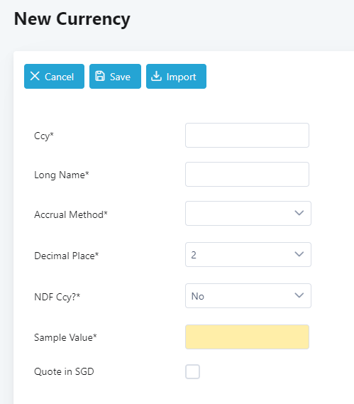Click the Quote in SGD label text
This screenshot has height=404, width=354.
[64, 371]
